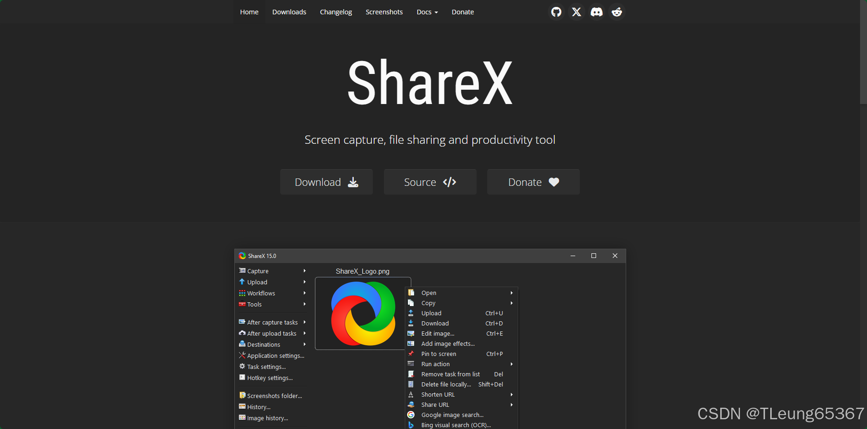867x429 pixels.
Task: Click the page vertical scrollbar thumb
Action: point(863,52)
